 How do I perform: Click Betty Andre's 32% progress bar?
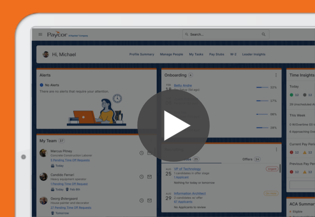262,87
